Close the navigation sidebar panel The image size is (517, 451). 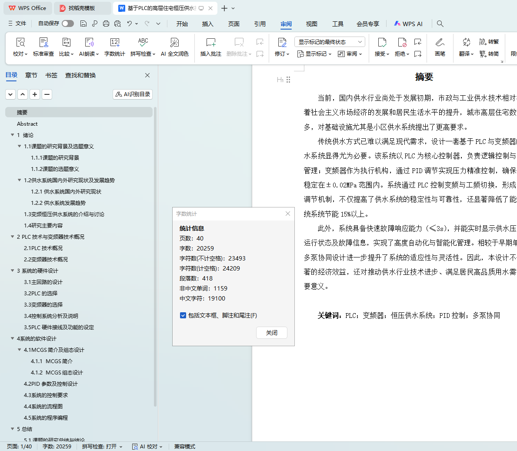point(147,75)
